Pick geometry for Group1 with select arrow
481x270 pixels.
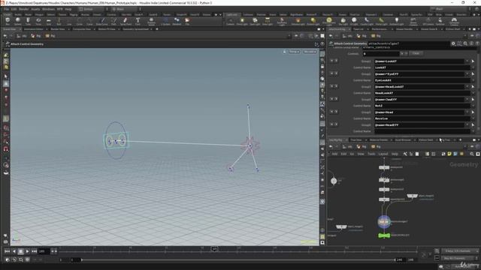pyautogui.click(x=473, y=61)
